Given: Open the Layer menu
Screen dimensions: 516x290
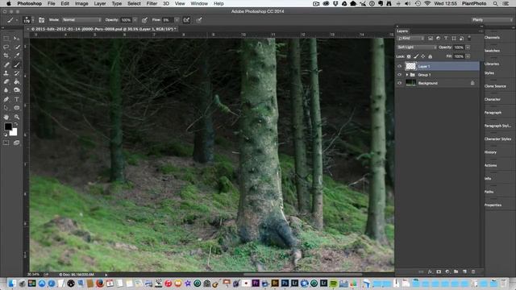Looking at the screenshot, I should point(100,3).
